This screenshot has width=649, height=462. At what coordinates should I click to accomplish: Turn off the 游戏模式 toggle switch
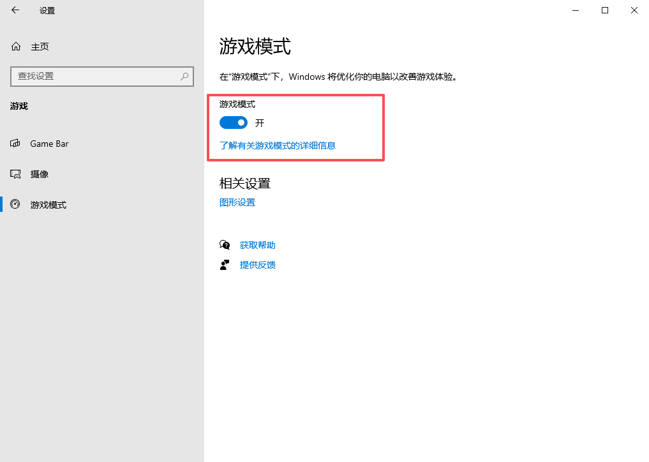pyautogui.click(x=234, y=123)
